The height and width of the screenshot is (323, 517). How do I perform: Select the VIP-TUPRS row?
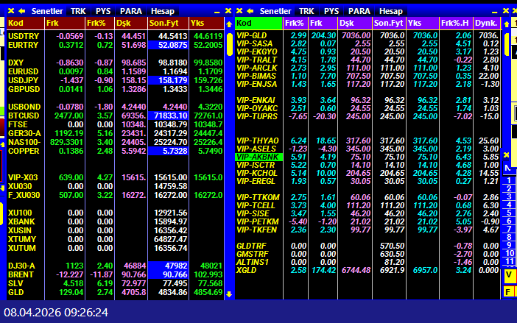coord(368,116)
